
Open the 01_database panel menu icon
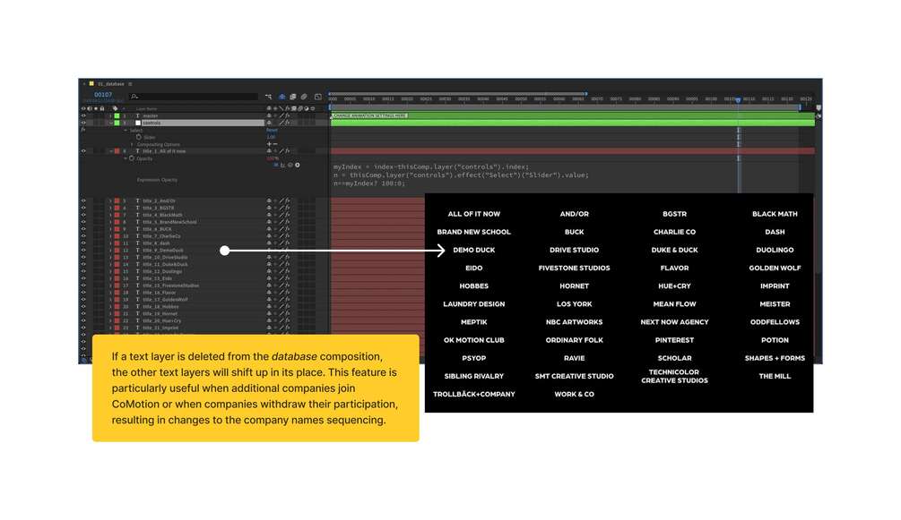(130, 84)
